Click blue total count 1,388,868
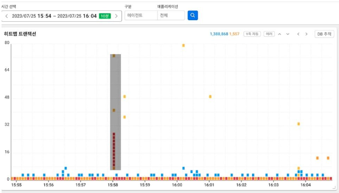This screenshot has width=339, height=193. coord(219,34)
